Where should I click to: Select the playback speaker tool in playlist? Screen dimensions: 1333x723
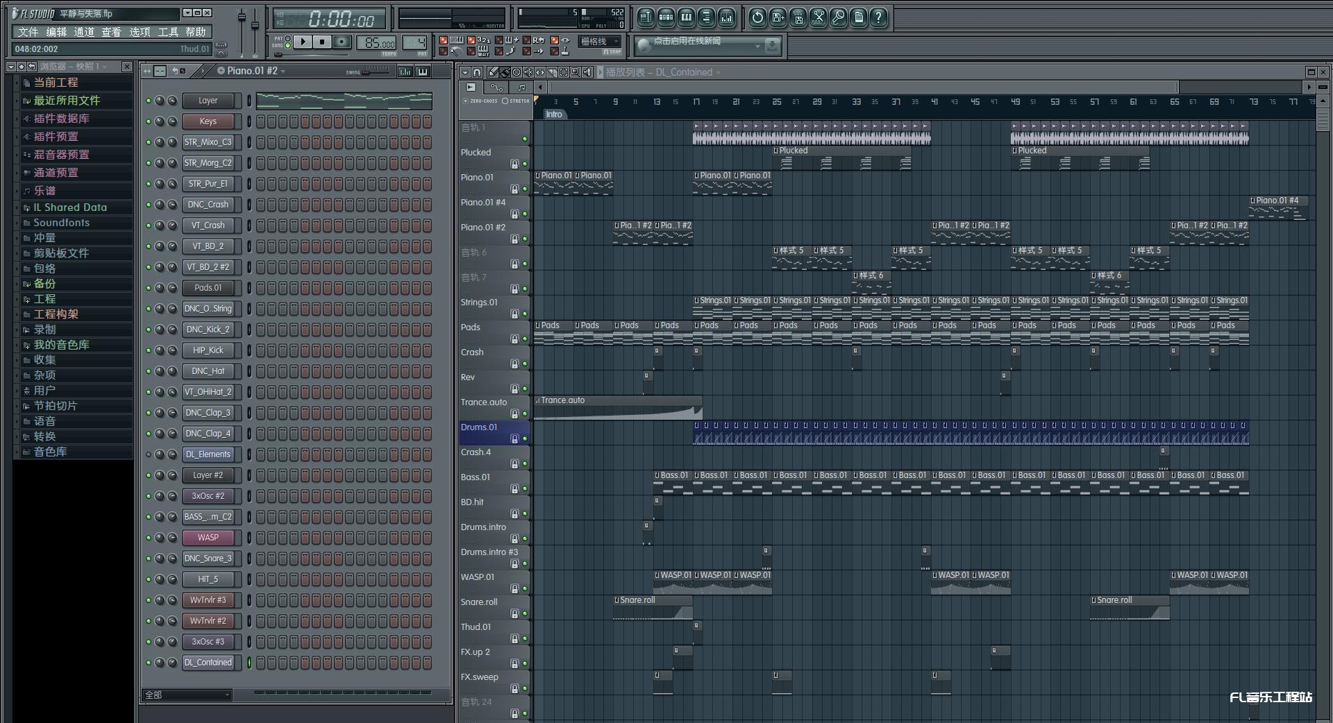[x=587, y=72]
